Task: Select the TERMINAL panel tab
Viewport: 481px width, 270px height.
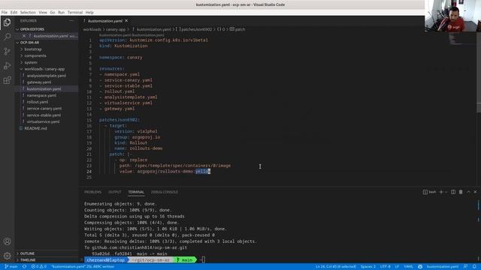Action: [x=136, y=192]
